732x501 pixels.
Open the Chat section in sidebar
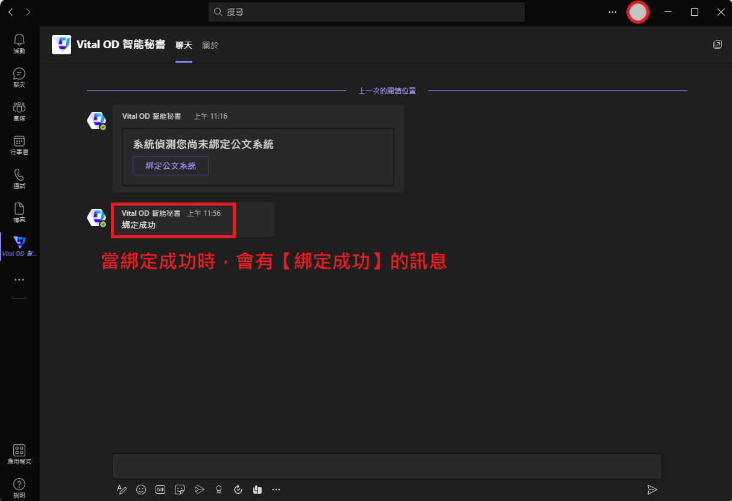[x=19, y=77]
